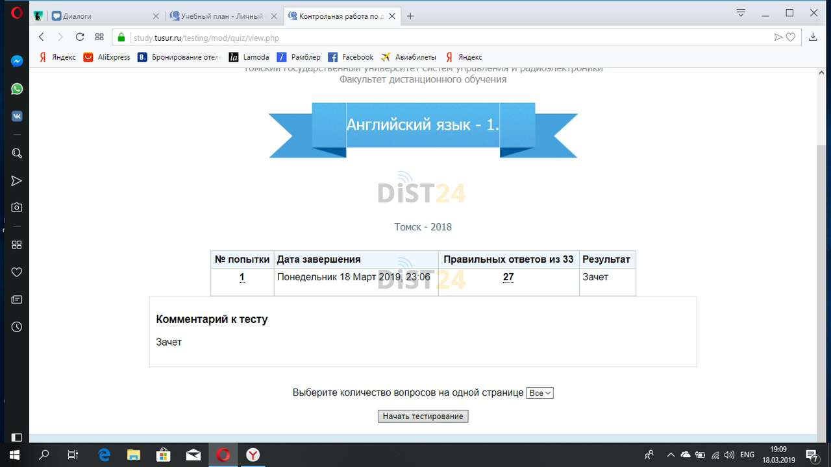Screen dimensions: 831x467
Task: Take a snapshot using the camera sidebar icon
Action: pyautogui.click(x=16, y=208)
